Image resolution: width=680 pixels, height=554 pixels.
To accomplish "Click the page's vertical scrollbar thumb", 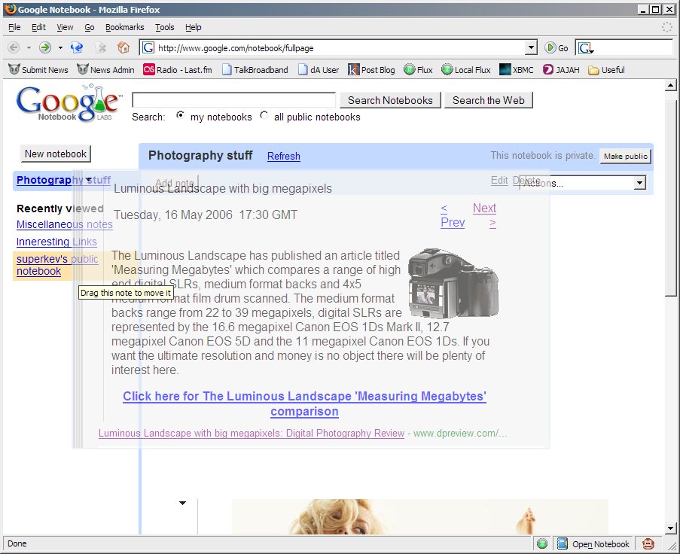I will click(x=671, y=196).
